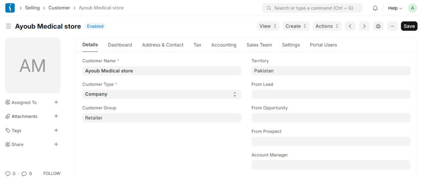Click the Ayoub Medical store page title
This screenshot has height=177, width=421.
click(48, 26)
